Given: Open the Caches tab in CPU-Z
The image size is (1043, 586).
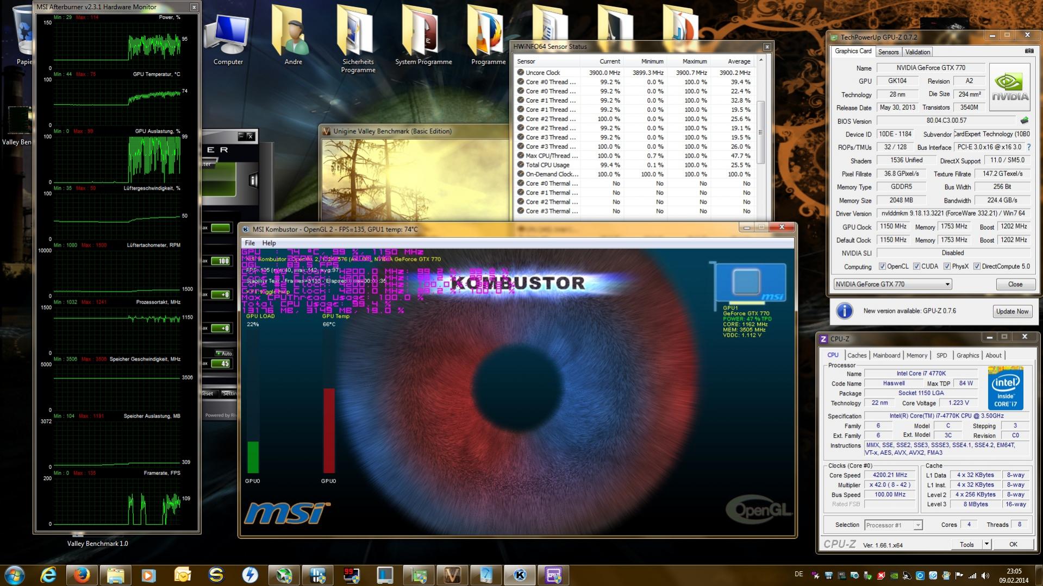Looking at the screenshot, I should [x=857, y=355].
